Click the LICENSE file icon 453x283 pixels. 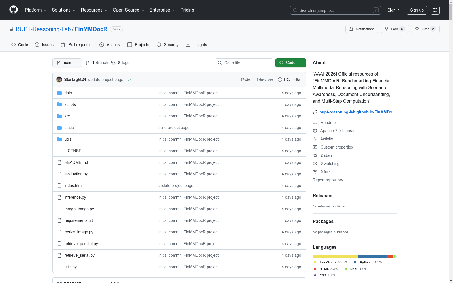click(59, 151)
